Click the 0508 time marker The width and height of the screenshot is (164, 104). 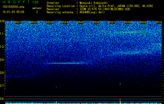(127, 22)
